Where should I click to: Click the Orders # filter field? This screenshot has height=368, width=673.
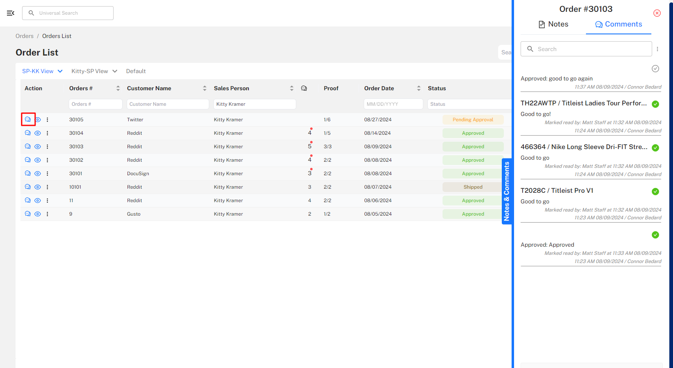click(x=96, y=104)
